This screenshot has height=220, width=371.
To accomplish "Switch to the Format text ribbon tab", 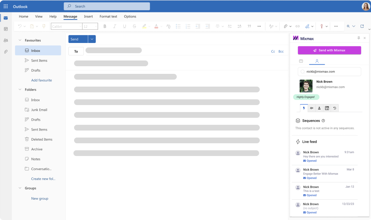I will coord(109,17).
